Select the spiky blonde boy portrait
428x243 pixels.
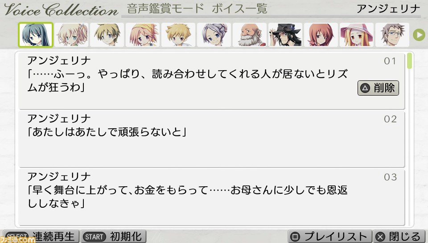178,35
